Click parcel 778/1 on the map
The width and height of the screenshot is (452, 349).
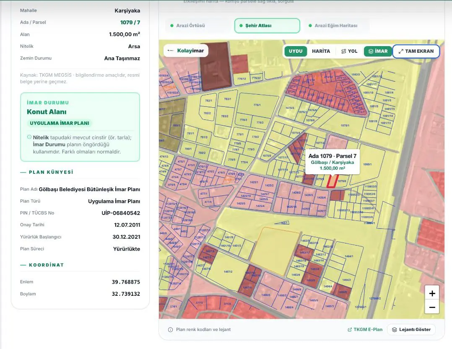pyautogui.click(x=257, y=105)
